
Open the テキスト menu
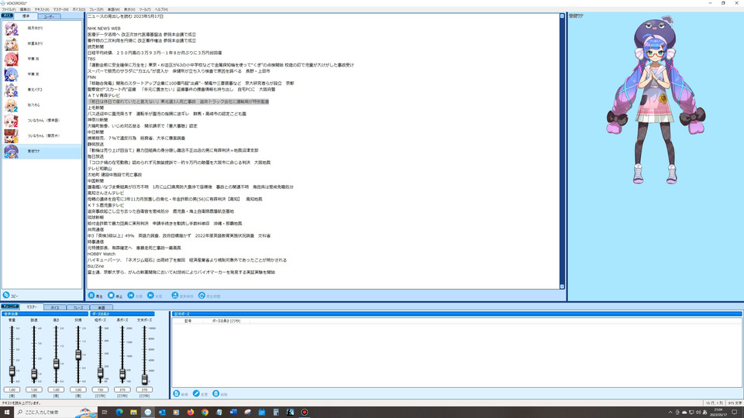[42, 9]
